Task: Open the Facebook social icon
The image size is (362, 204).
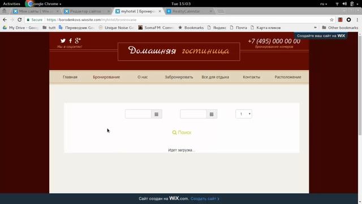Action: (70, 41)
